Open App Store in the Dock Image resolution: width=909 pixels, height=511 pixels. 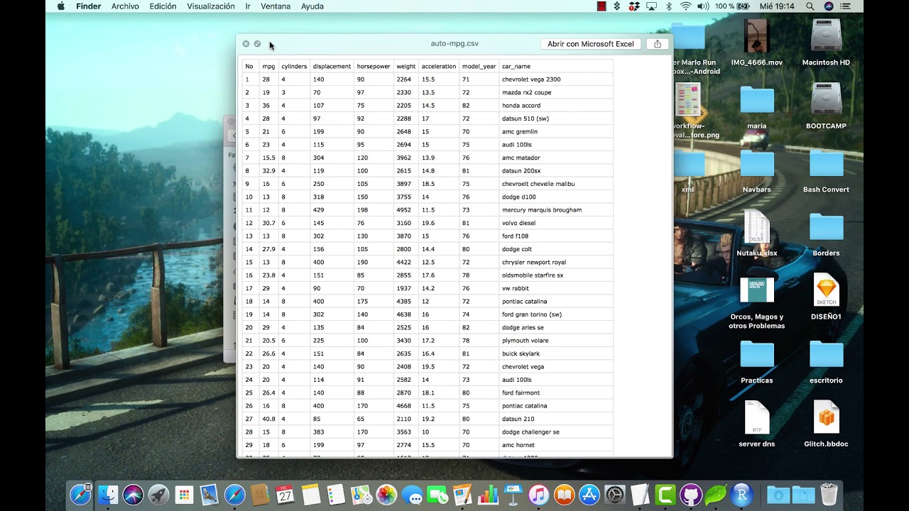[x=589, y=495]
